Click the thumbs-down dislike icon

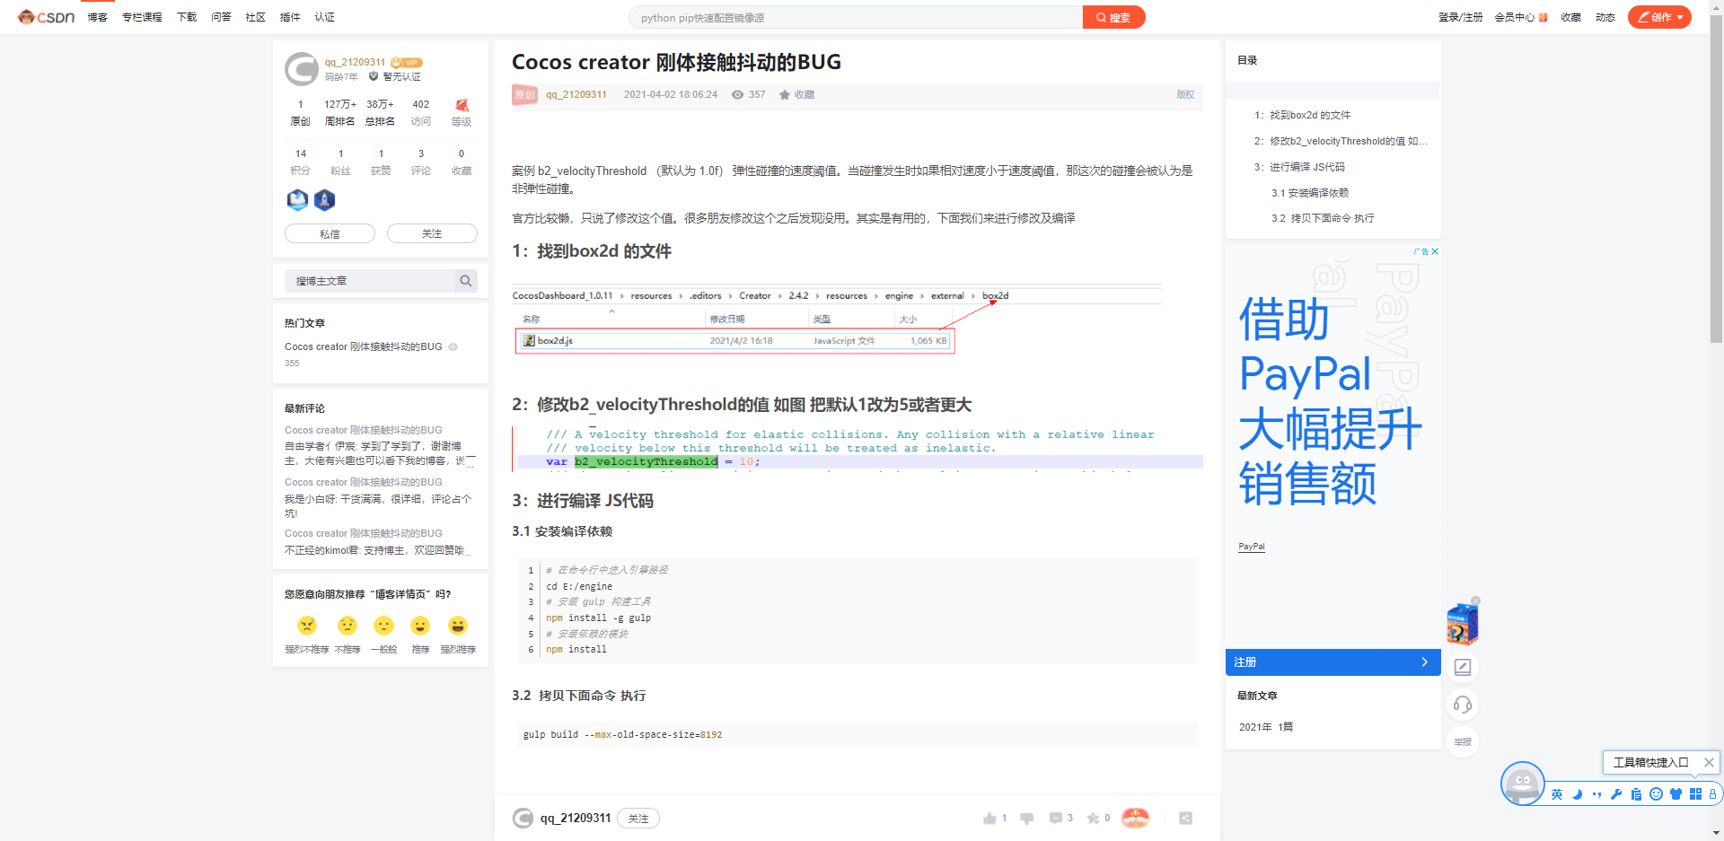click(x=1027, y=818)
